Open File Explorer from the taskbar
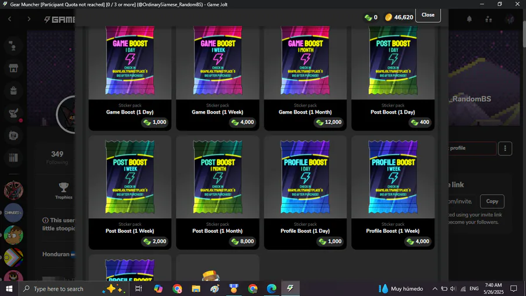 pos(196,288)
